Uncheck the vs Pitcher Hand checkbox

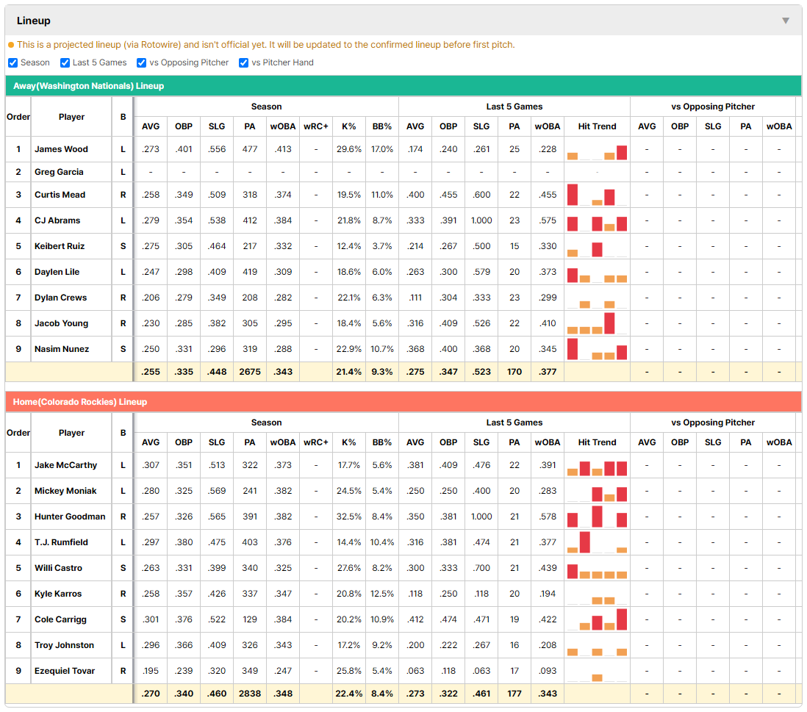(243, 62)
